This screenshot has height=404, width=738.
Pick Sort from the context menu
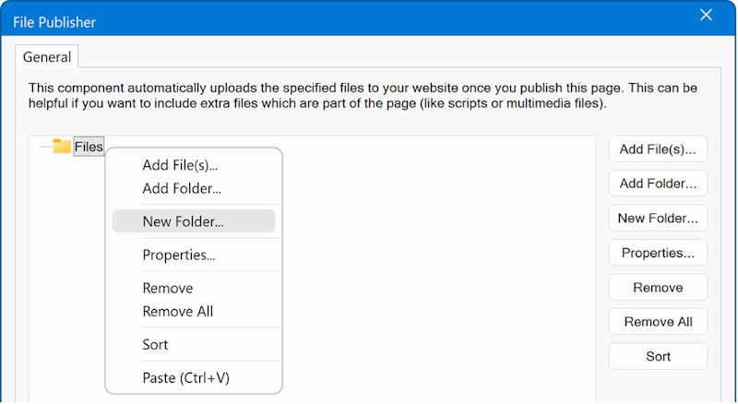point(155,344)
